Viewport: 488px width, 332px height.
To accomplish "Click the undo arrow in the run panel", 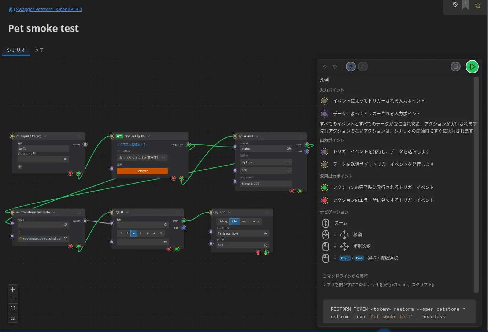I will point(325,67).
